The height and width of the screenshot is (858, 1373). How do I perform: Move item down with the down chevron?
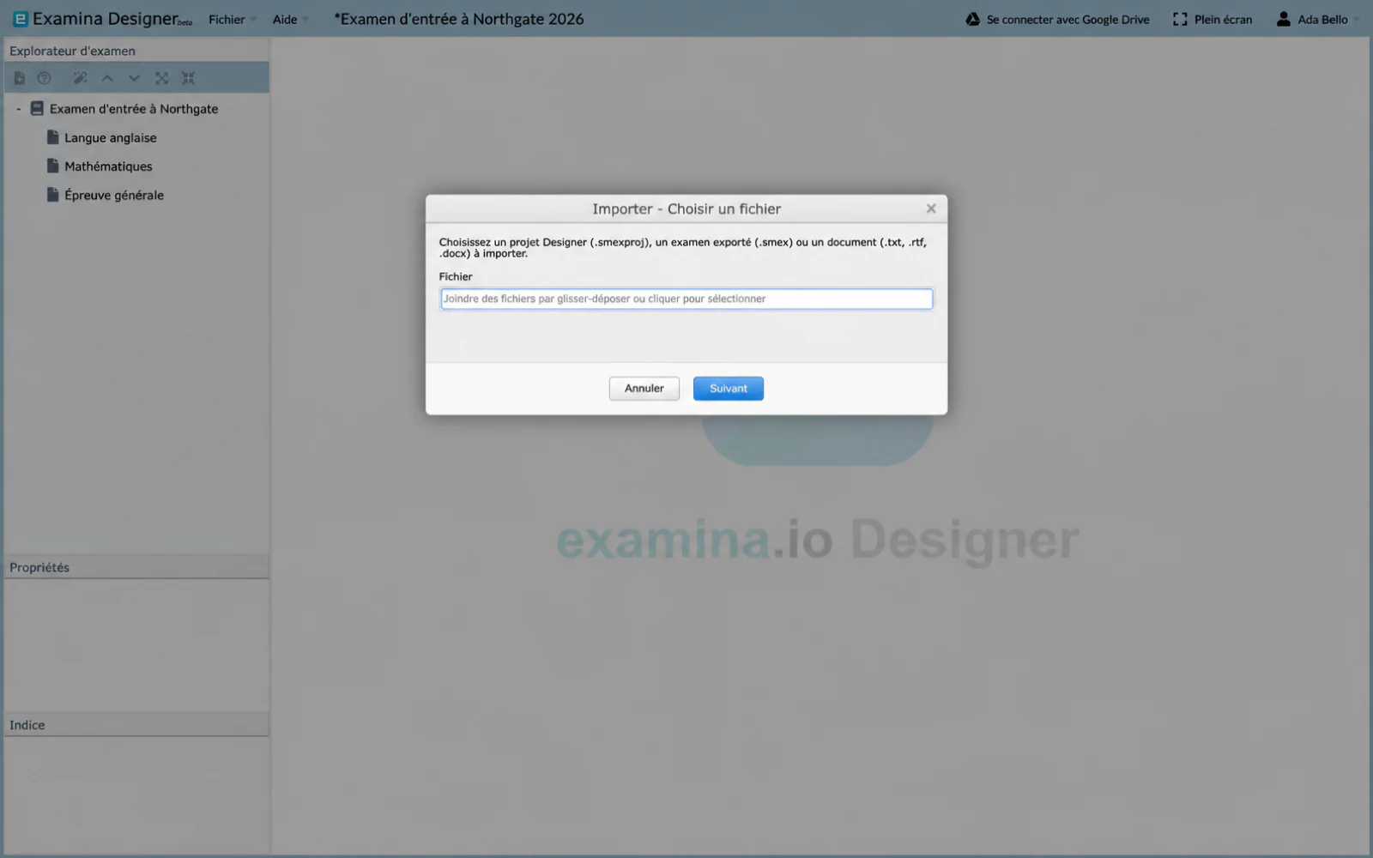click(x=134, y=78)
